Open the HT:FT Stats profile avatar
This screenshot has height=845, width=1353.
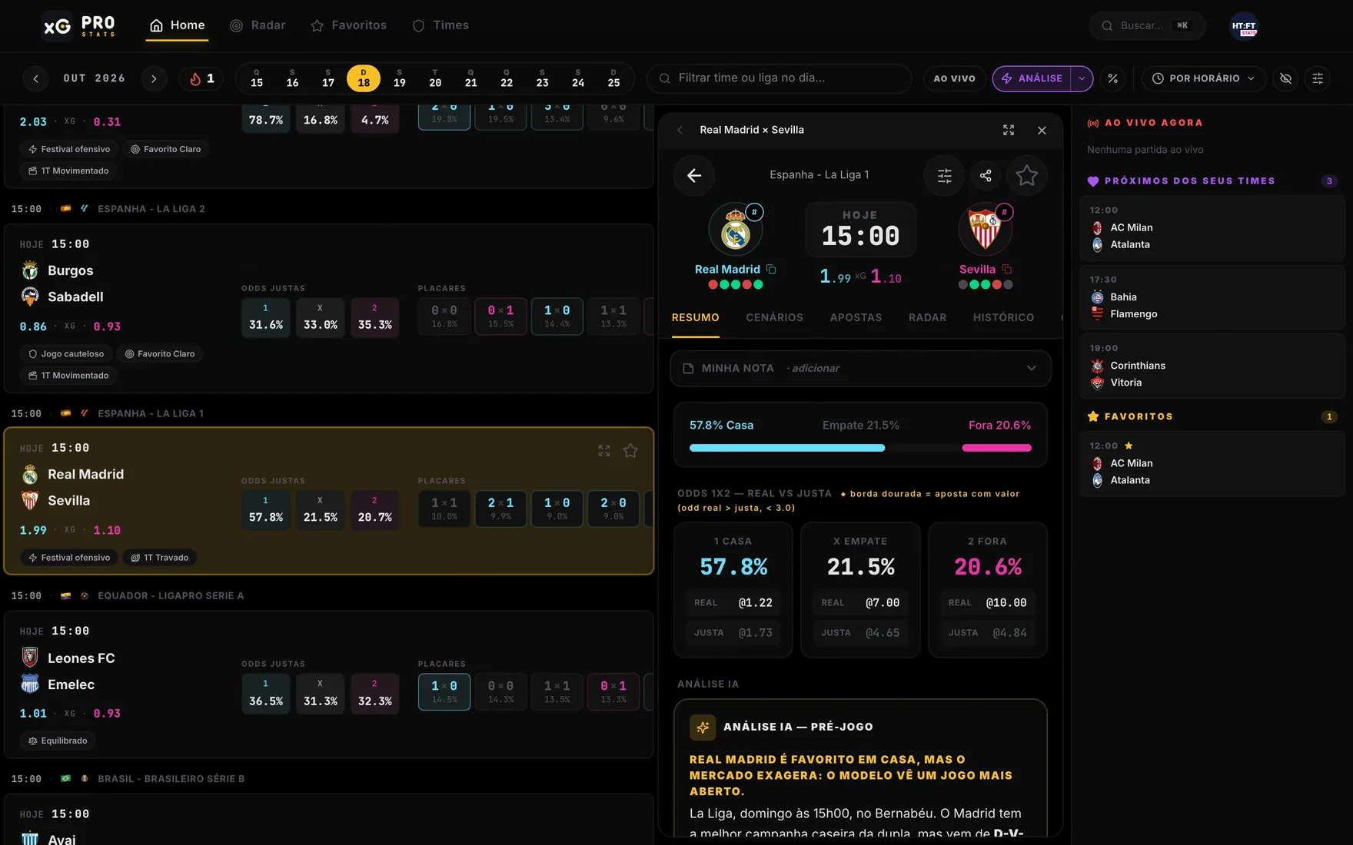(x=1244, y=26)
